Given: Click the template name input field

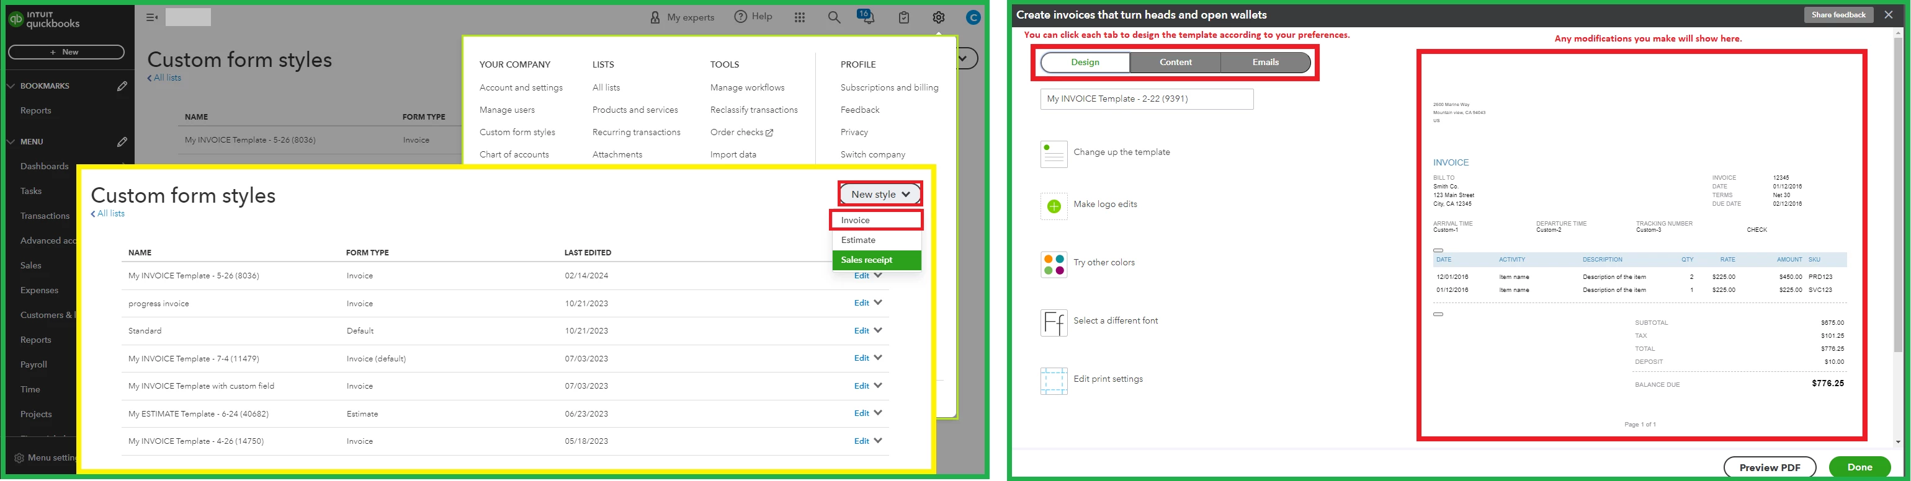Looking at the screenshot, I should click(x=1147, y=99).
